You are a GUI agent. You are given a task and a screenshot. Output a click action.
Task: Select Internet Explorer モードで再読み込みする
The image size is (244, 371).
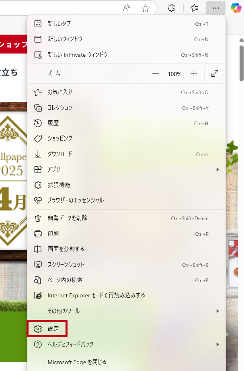click(126, 295)
